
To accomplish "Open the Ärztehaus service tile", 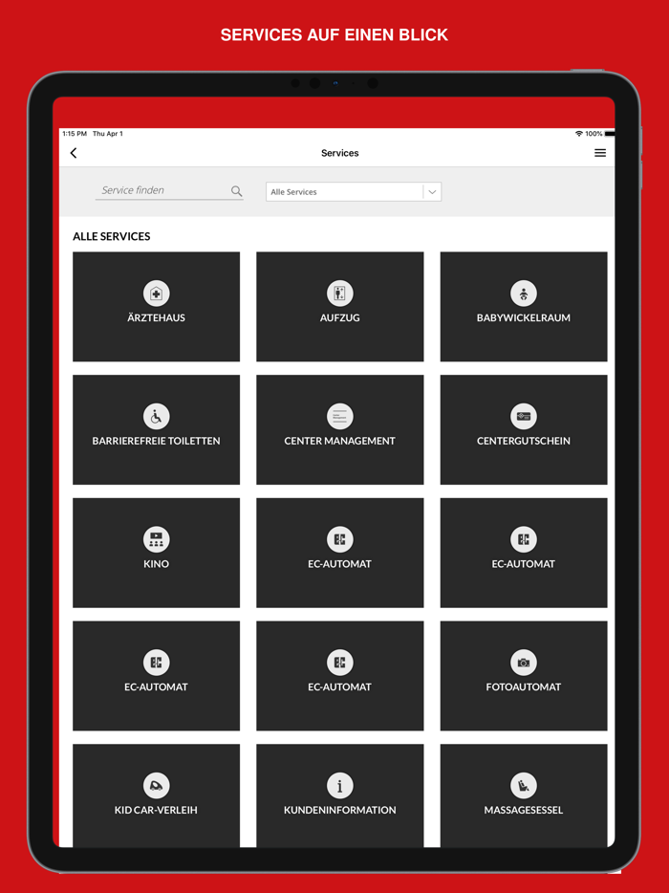I will (156, 306).
